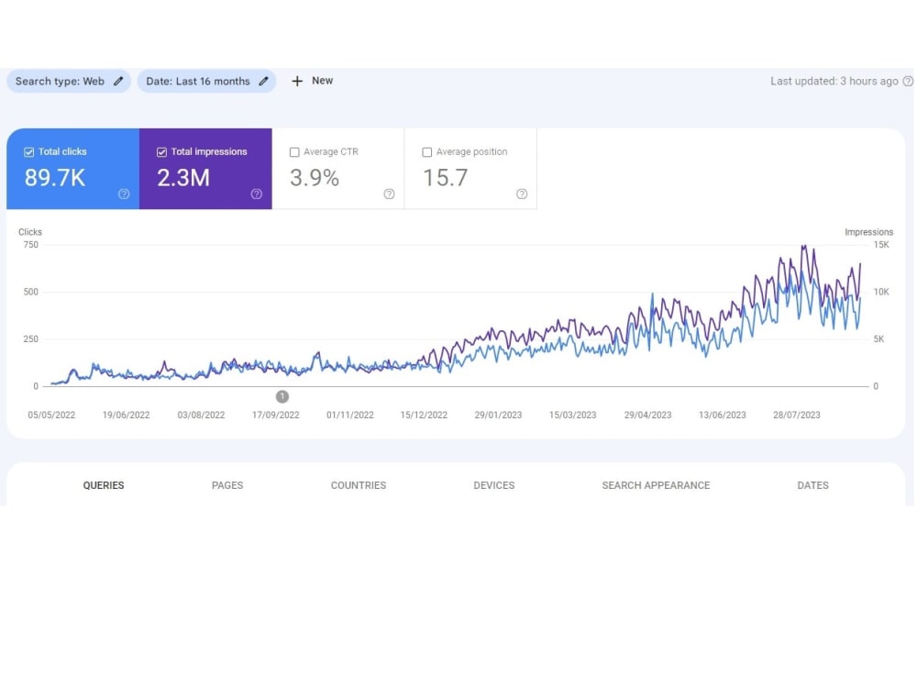Switch to the SEARCH APPEARANCE tab
The height and width of the screenshot is (688, 917).
657,485
